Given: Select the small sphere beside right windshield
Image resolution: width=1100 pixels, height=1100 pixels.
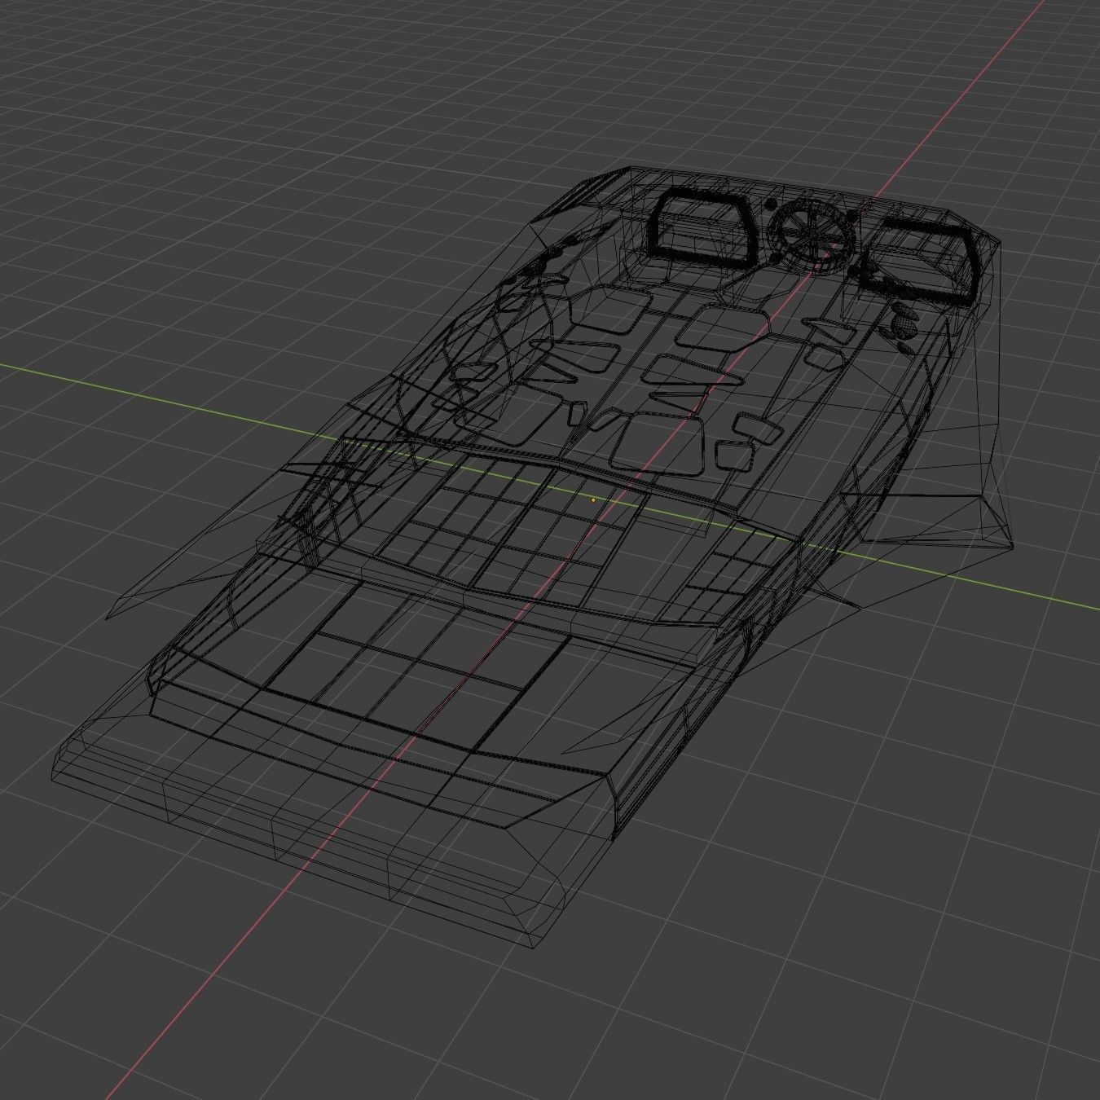Looking at the screenshot, I should point(904,328).
